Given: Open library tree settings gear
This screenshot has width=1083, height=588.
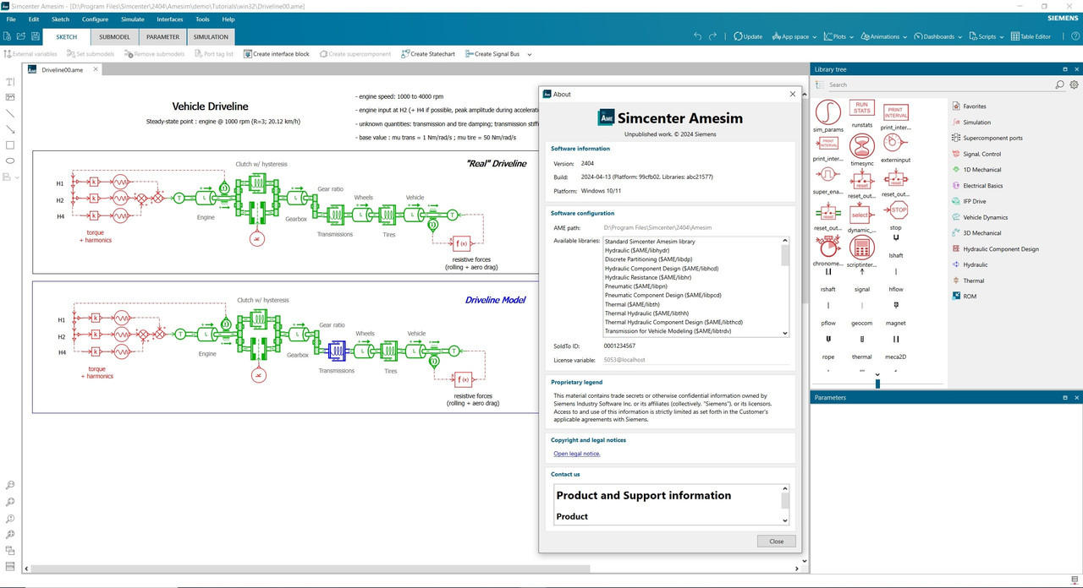Looking at the screenshot, I should pyautogui.click(x=1074, y=84).
